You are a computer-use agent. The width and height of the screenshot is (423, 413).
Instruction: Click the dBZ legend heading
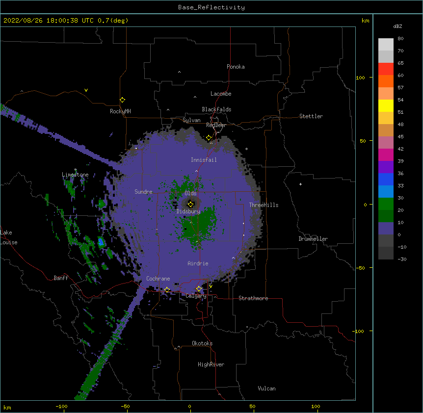[397, 26]
